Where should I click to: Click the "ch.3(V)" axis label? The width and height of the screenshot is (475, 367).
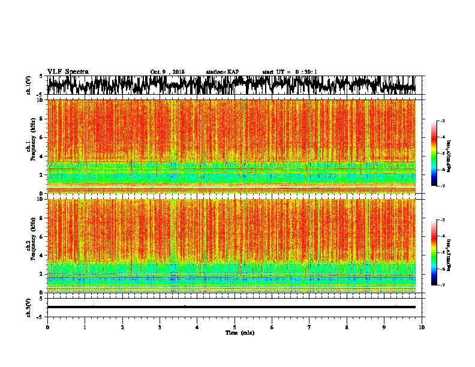coord(29,308)
